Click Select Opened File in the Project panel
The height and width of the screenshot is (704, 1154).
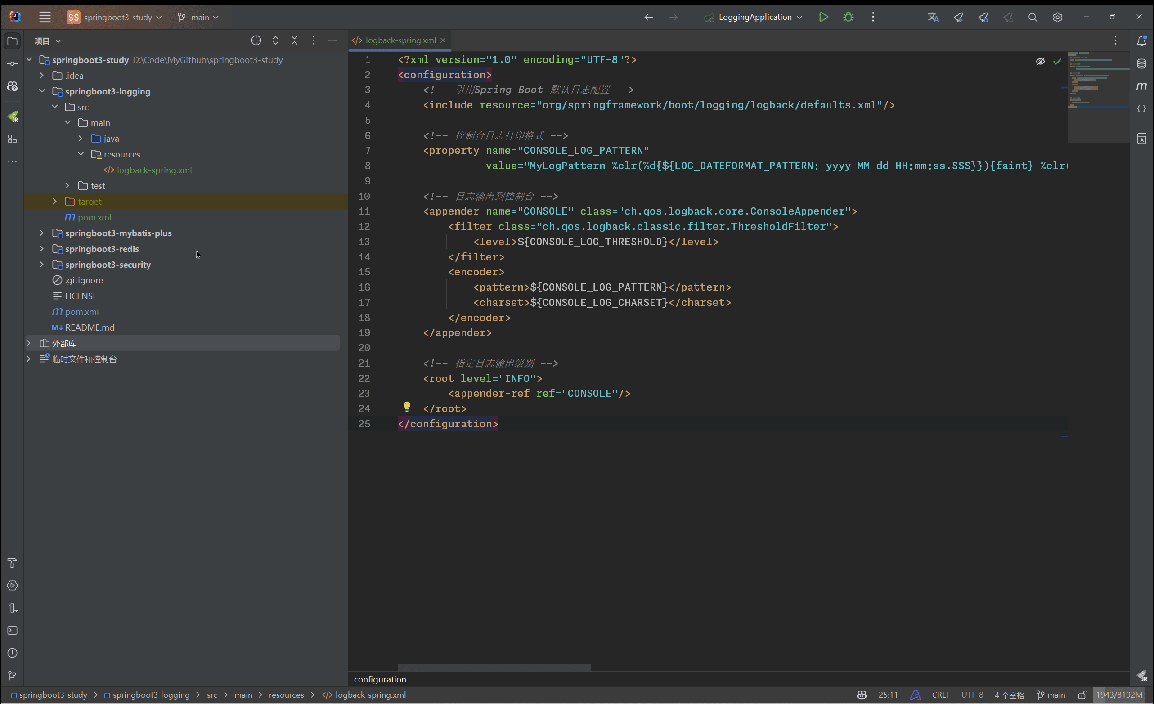coord(256,40)
